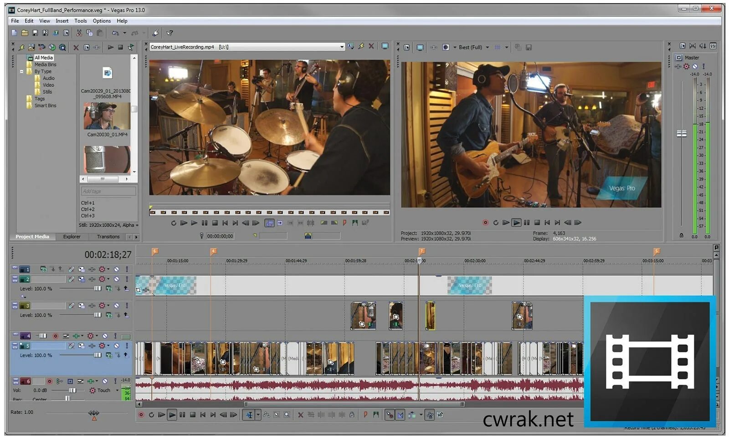
Task: Select the Envelope Edit tool in the timeline toolbar
Action: [267, 415]
